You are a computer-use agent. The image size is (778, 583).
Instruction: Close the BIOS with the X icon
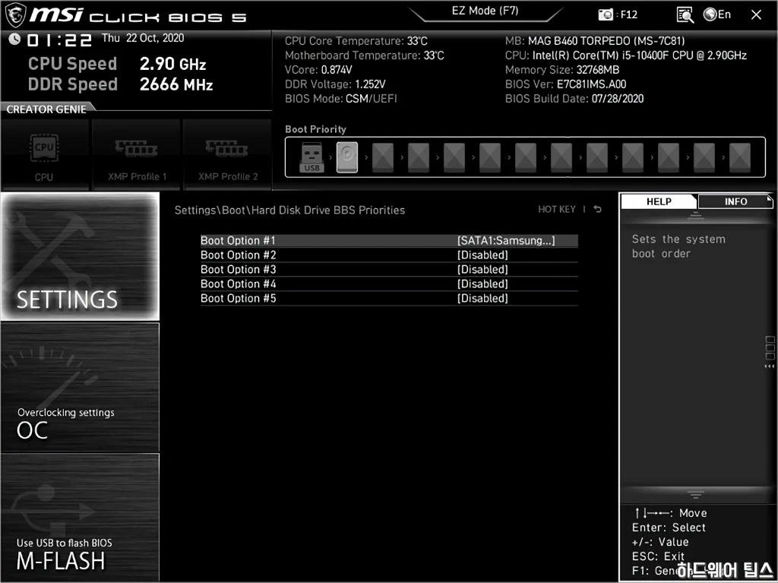pos(756,15)
